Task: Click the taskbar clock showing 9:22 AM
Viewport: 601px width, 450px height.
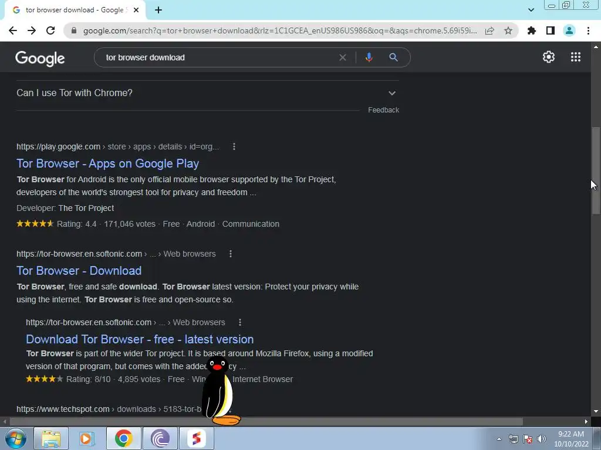Action: (x=571, y=439)
